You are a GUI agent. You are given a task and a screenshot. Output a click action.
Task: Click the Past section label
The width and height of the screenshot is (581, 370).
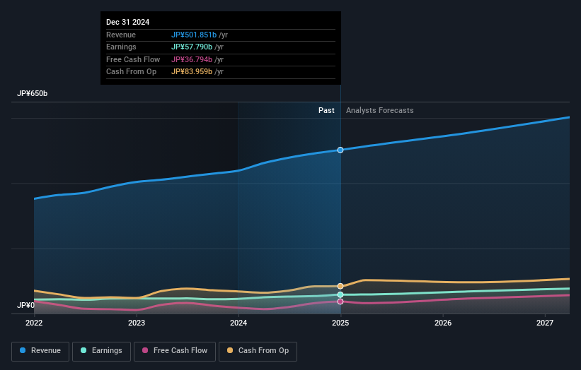point(326,111)
